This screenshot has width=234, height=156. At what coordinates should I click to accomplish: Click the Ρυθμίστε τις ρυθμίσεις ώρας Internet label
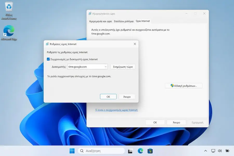pos(67,53)
